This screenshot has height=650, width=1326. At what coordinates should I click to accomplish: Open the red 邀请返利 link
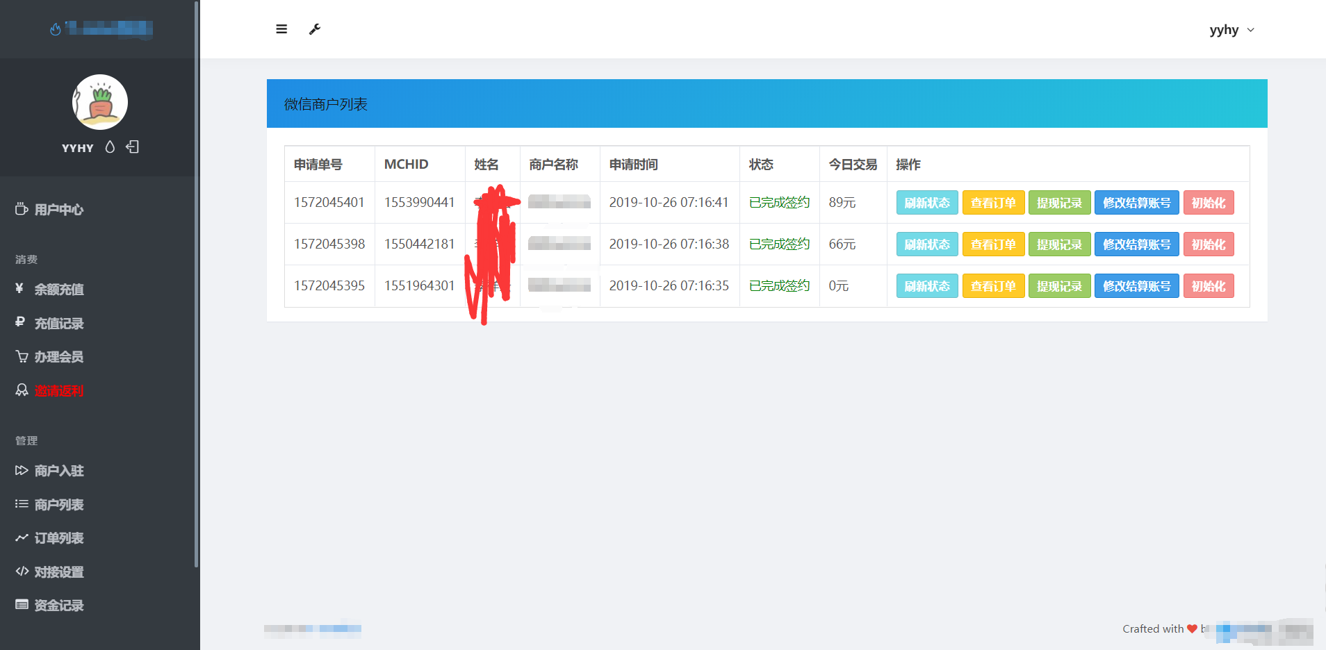point(59,391)
